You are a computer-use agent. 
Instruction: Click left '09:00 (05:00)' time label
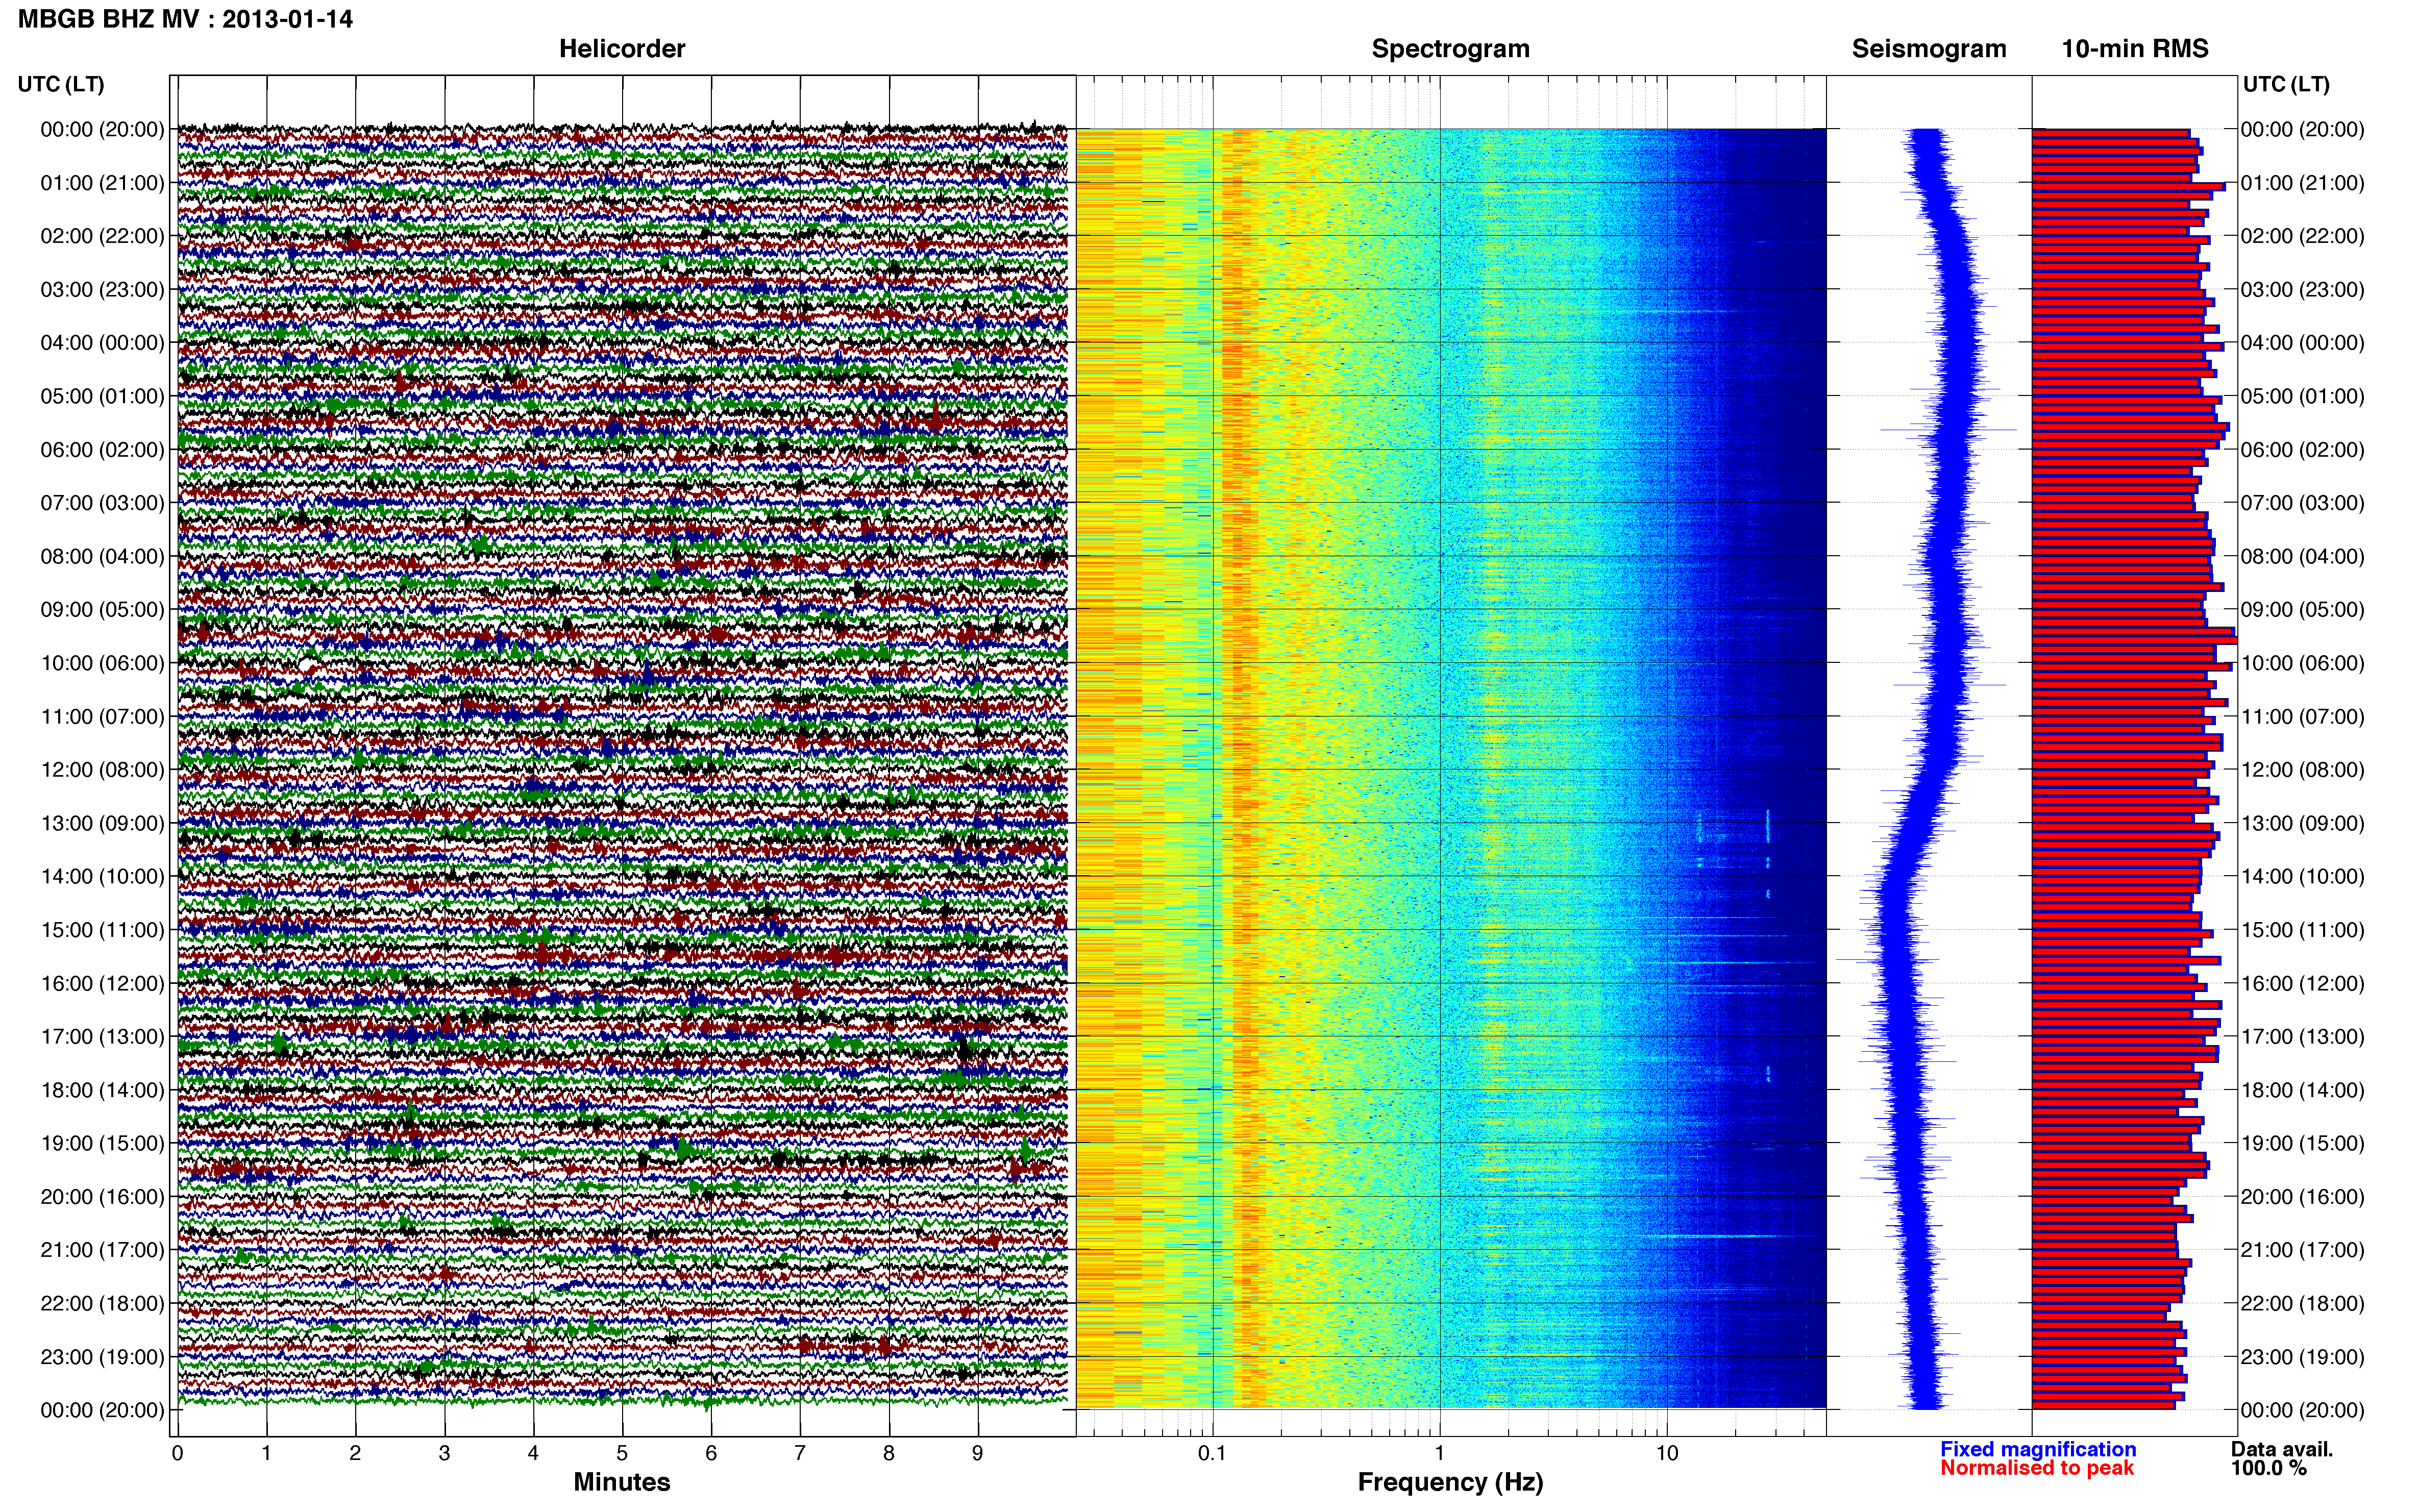(102, 609)
